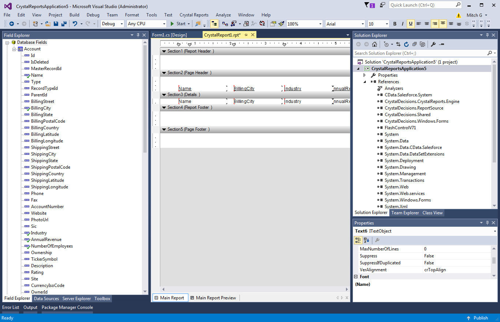Open the zoom percentage dropdown showing 100%
Screen dimensions: 500x322
click(320, 23)
